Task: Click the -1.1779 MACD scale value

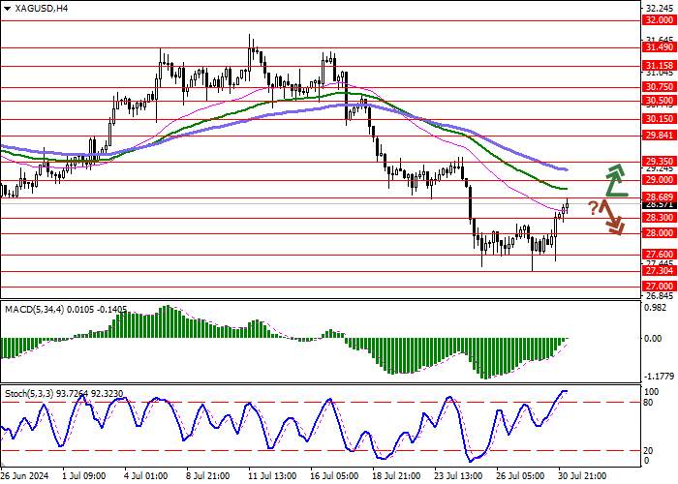Action: coord(659,376)
